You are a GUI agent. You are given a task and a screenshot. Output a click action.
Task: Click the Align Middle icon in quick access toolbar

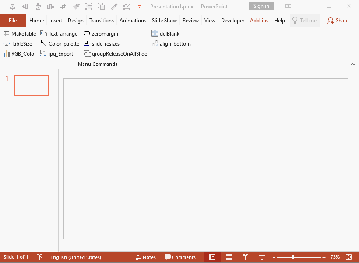[25, 7]
